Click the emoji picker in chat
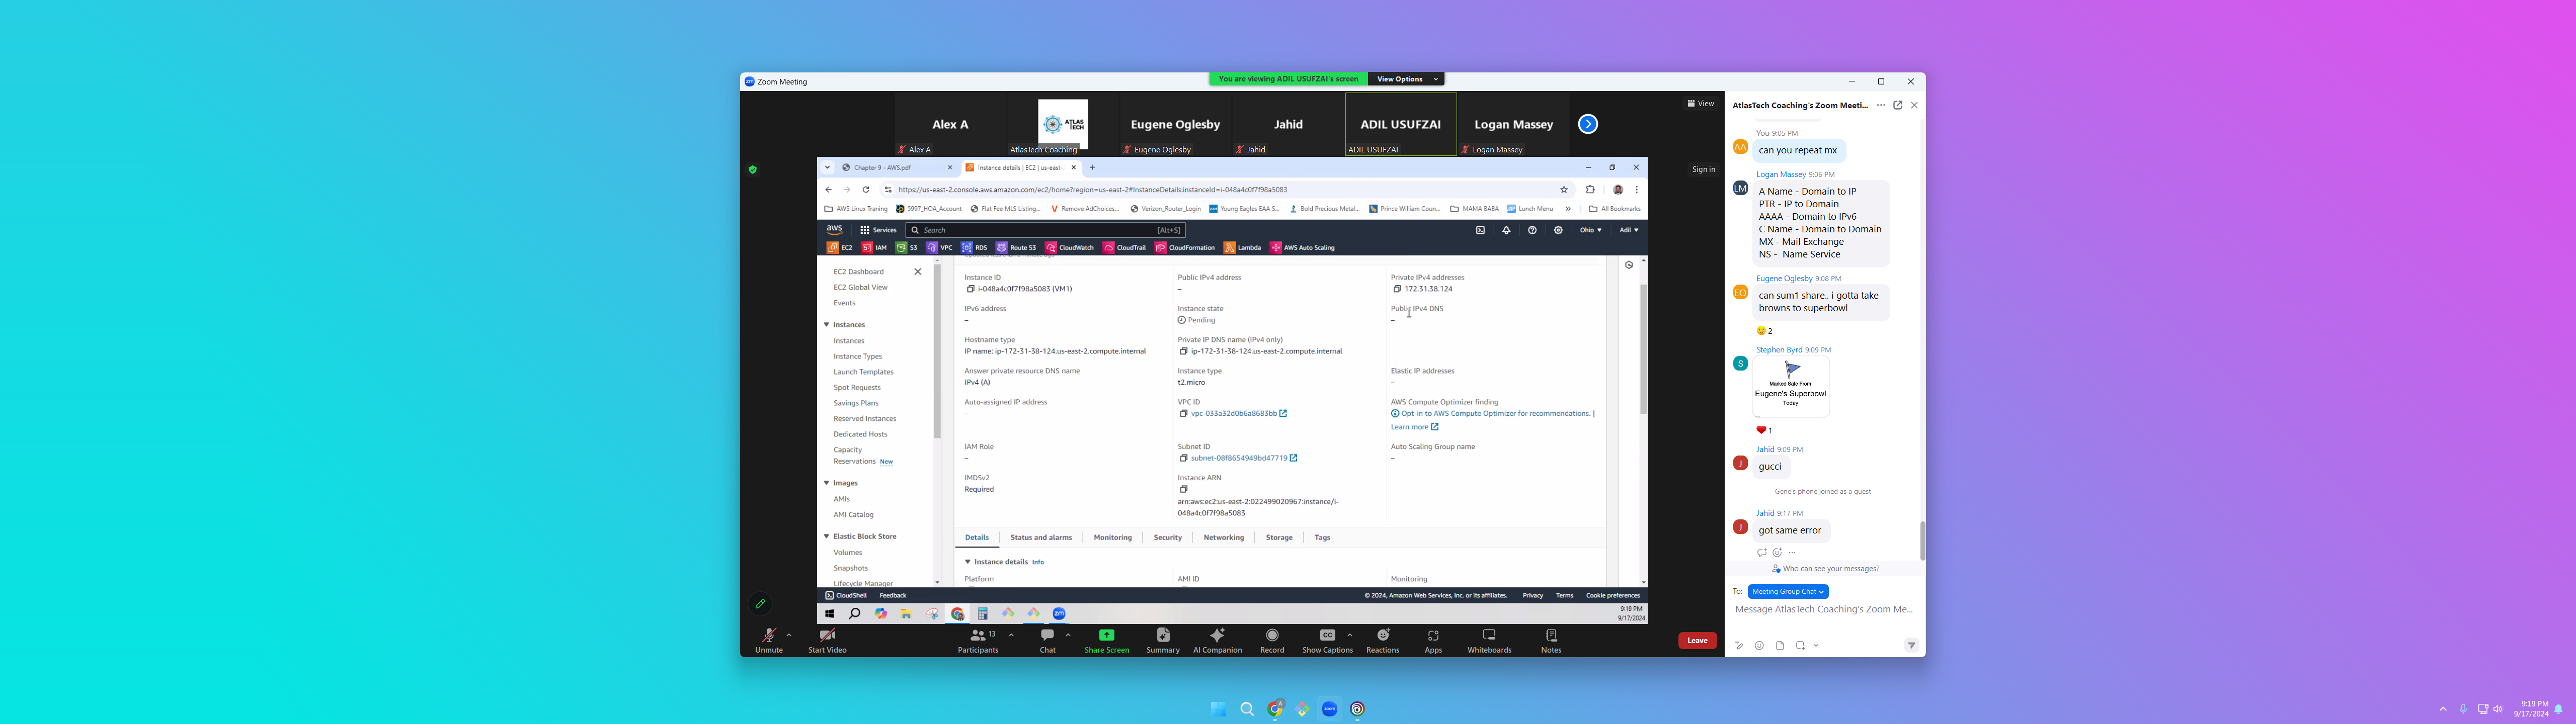The image size is (2576, 724). 1759,645
